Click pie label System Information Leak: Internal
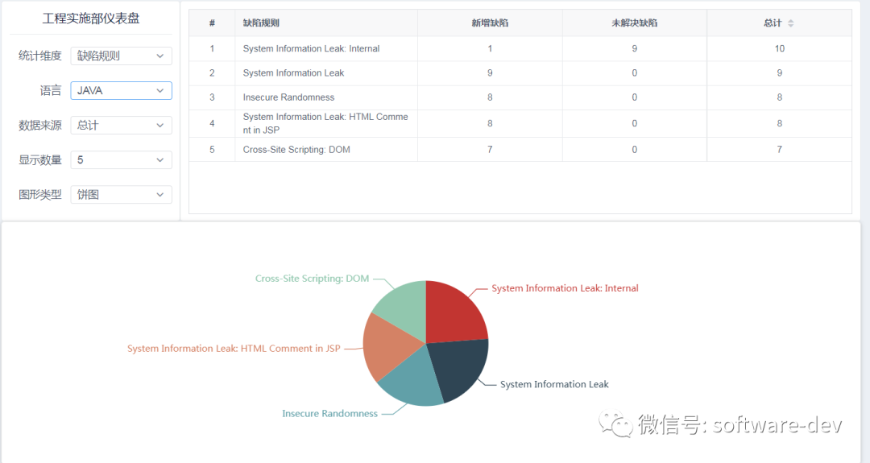Viewport: 870px width, 463px height. pyautogui.click(x=565, y=288)
